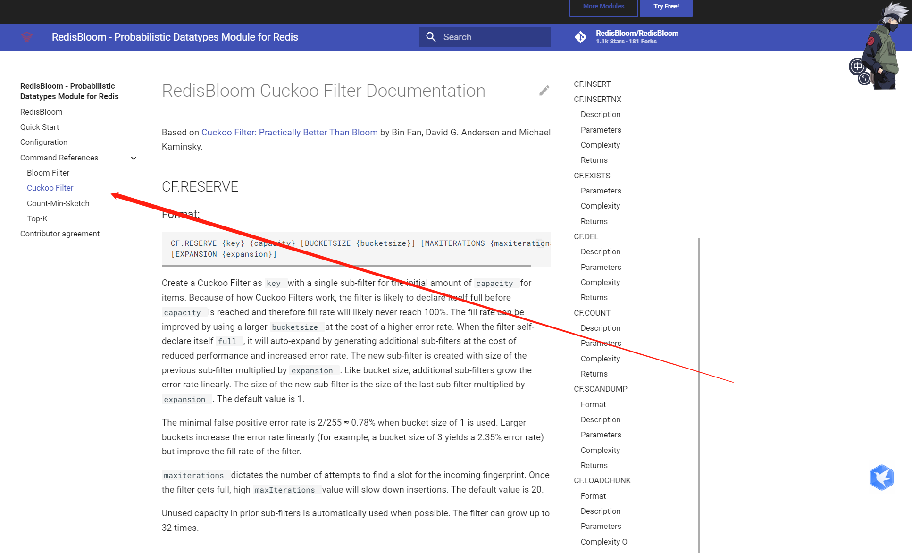Jump to CF.SCANDUMP section
912x553 pixels.
[601, 389]
